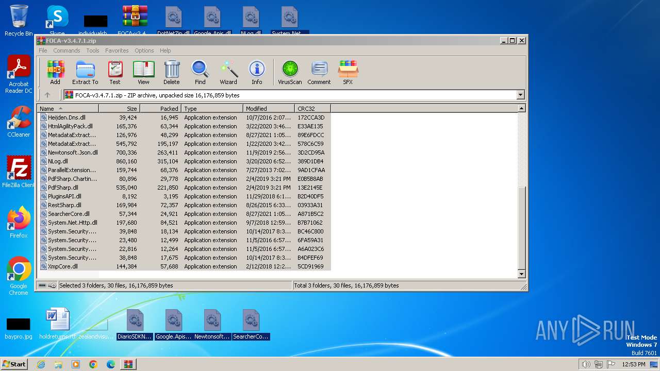Open the Help menu
This screenshot has height=371, width=660.
(165, 50)
